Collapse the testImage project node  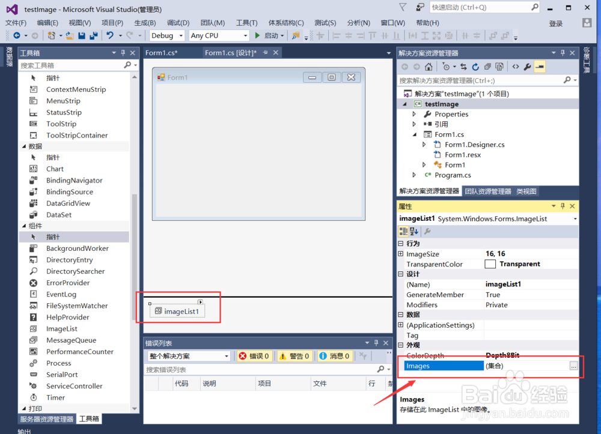pyautogui.click(x=404, y=104)
